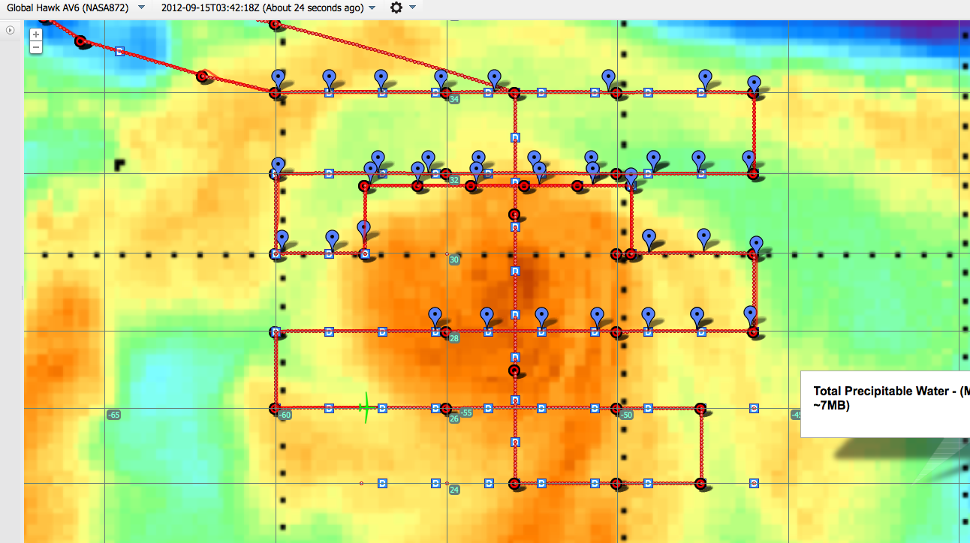Click the blue square marker at the bottom-right past the track end
The height and width of the screenshot is (543, 970).
click(754, 484)
